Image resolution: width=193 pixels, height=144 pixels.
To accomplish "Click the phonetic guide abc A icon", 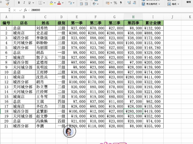I will [70, 3].
